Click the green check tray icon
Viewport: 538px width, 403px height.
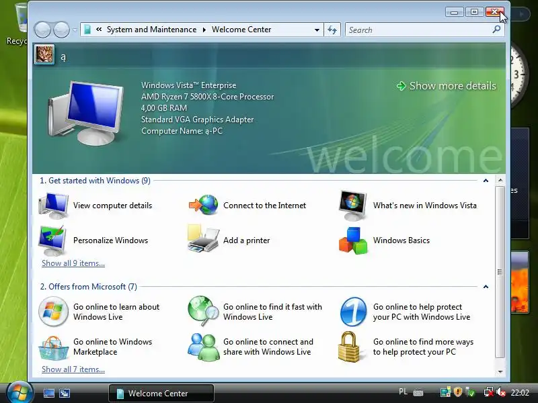(470, 392)
